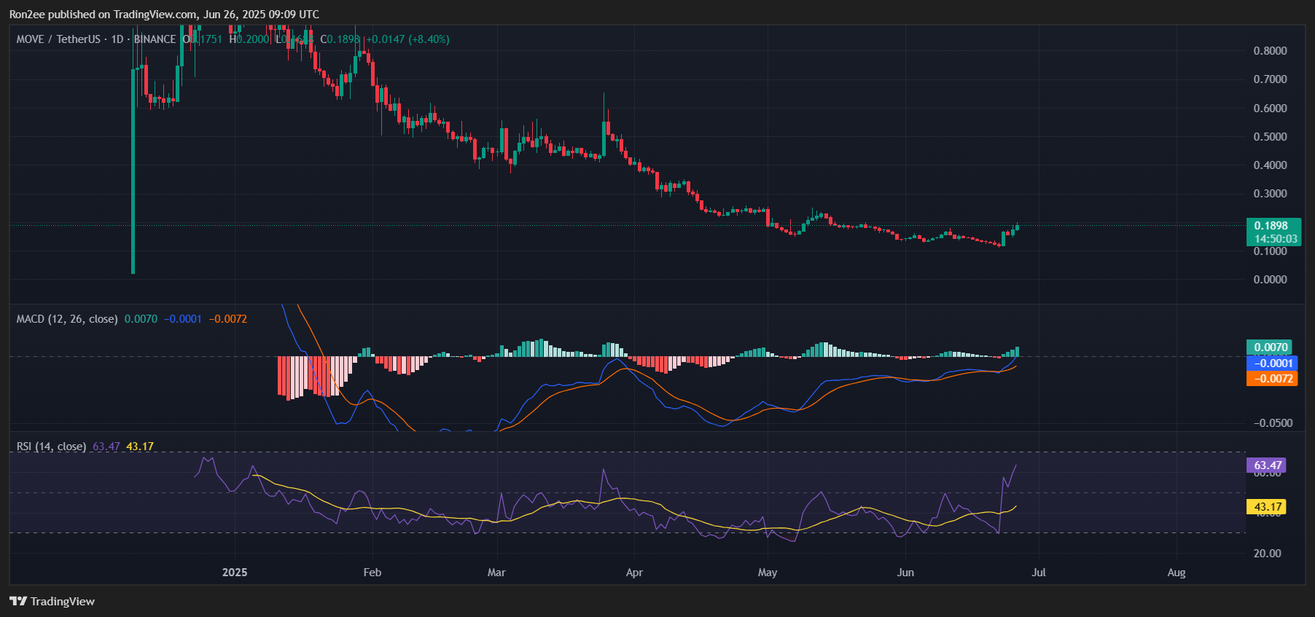This screenshot has height=617, width=1315.
Task: Click the +0.0147 (+8.40%) change value
Action: [407, 39]
